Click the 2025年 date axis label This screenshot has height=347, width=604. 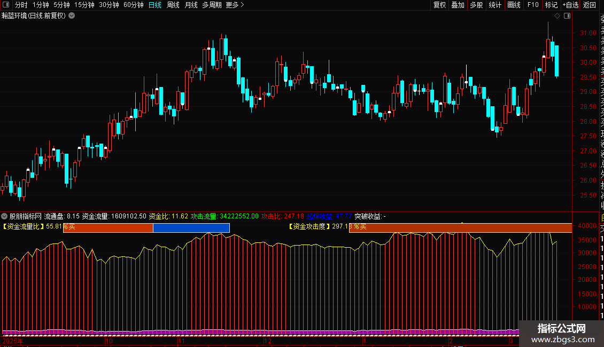point(13,341)
